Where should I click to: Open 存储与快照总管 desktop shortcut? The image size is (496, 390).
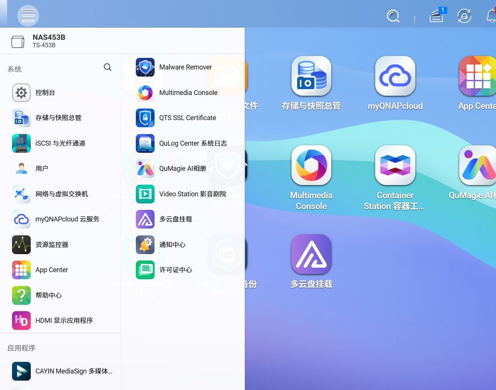(311, 83)
